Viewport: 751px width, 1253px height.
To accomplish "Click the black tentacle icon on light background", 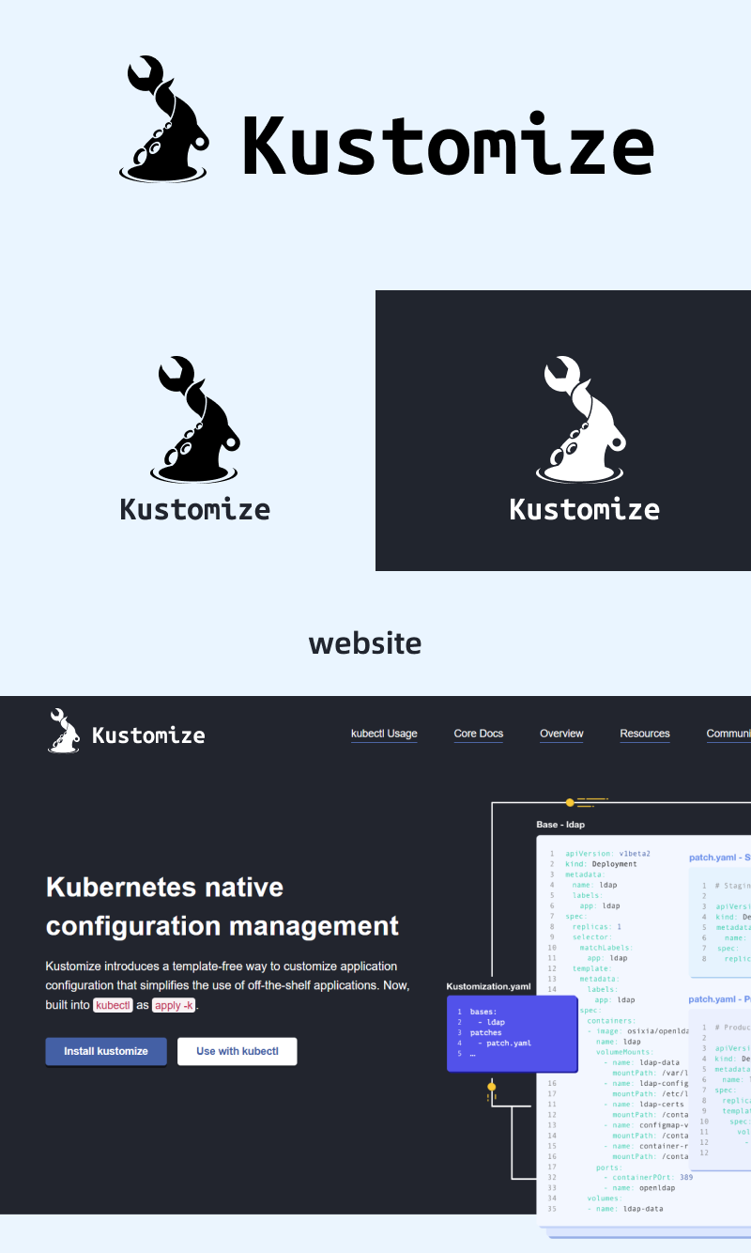I will click(194, 419).
